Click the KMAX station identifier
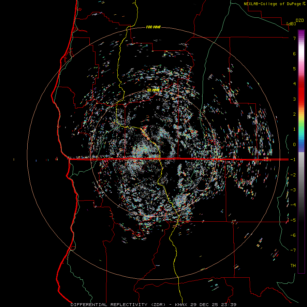307x307 pixels. point(181,305)
